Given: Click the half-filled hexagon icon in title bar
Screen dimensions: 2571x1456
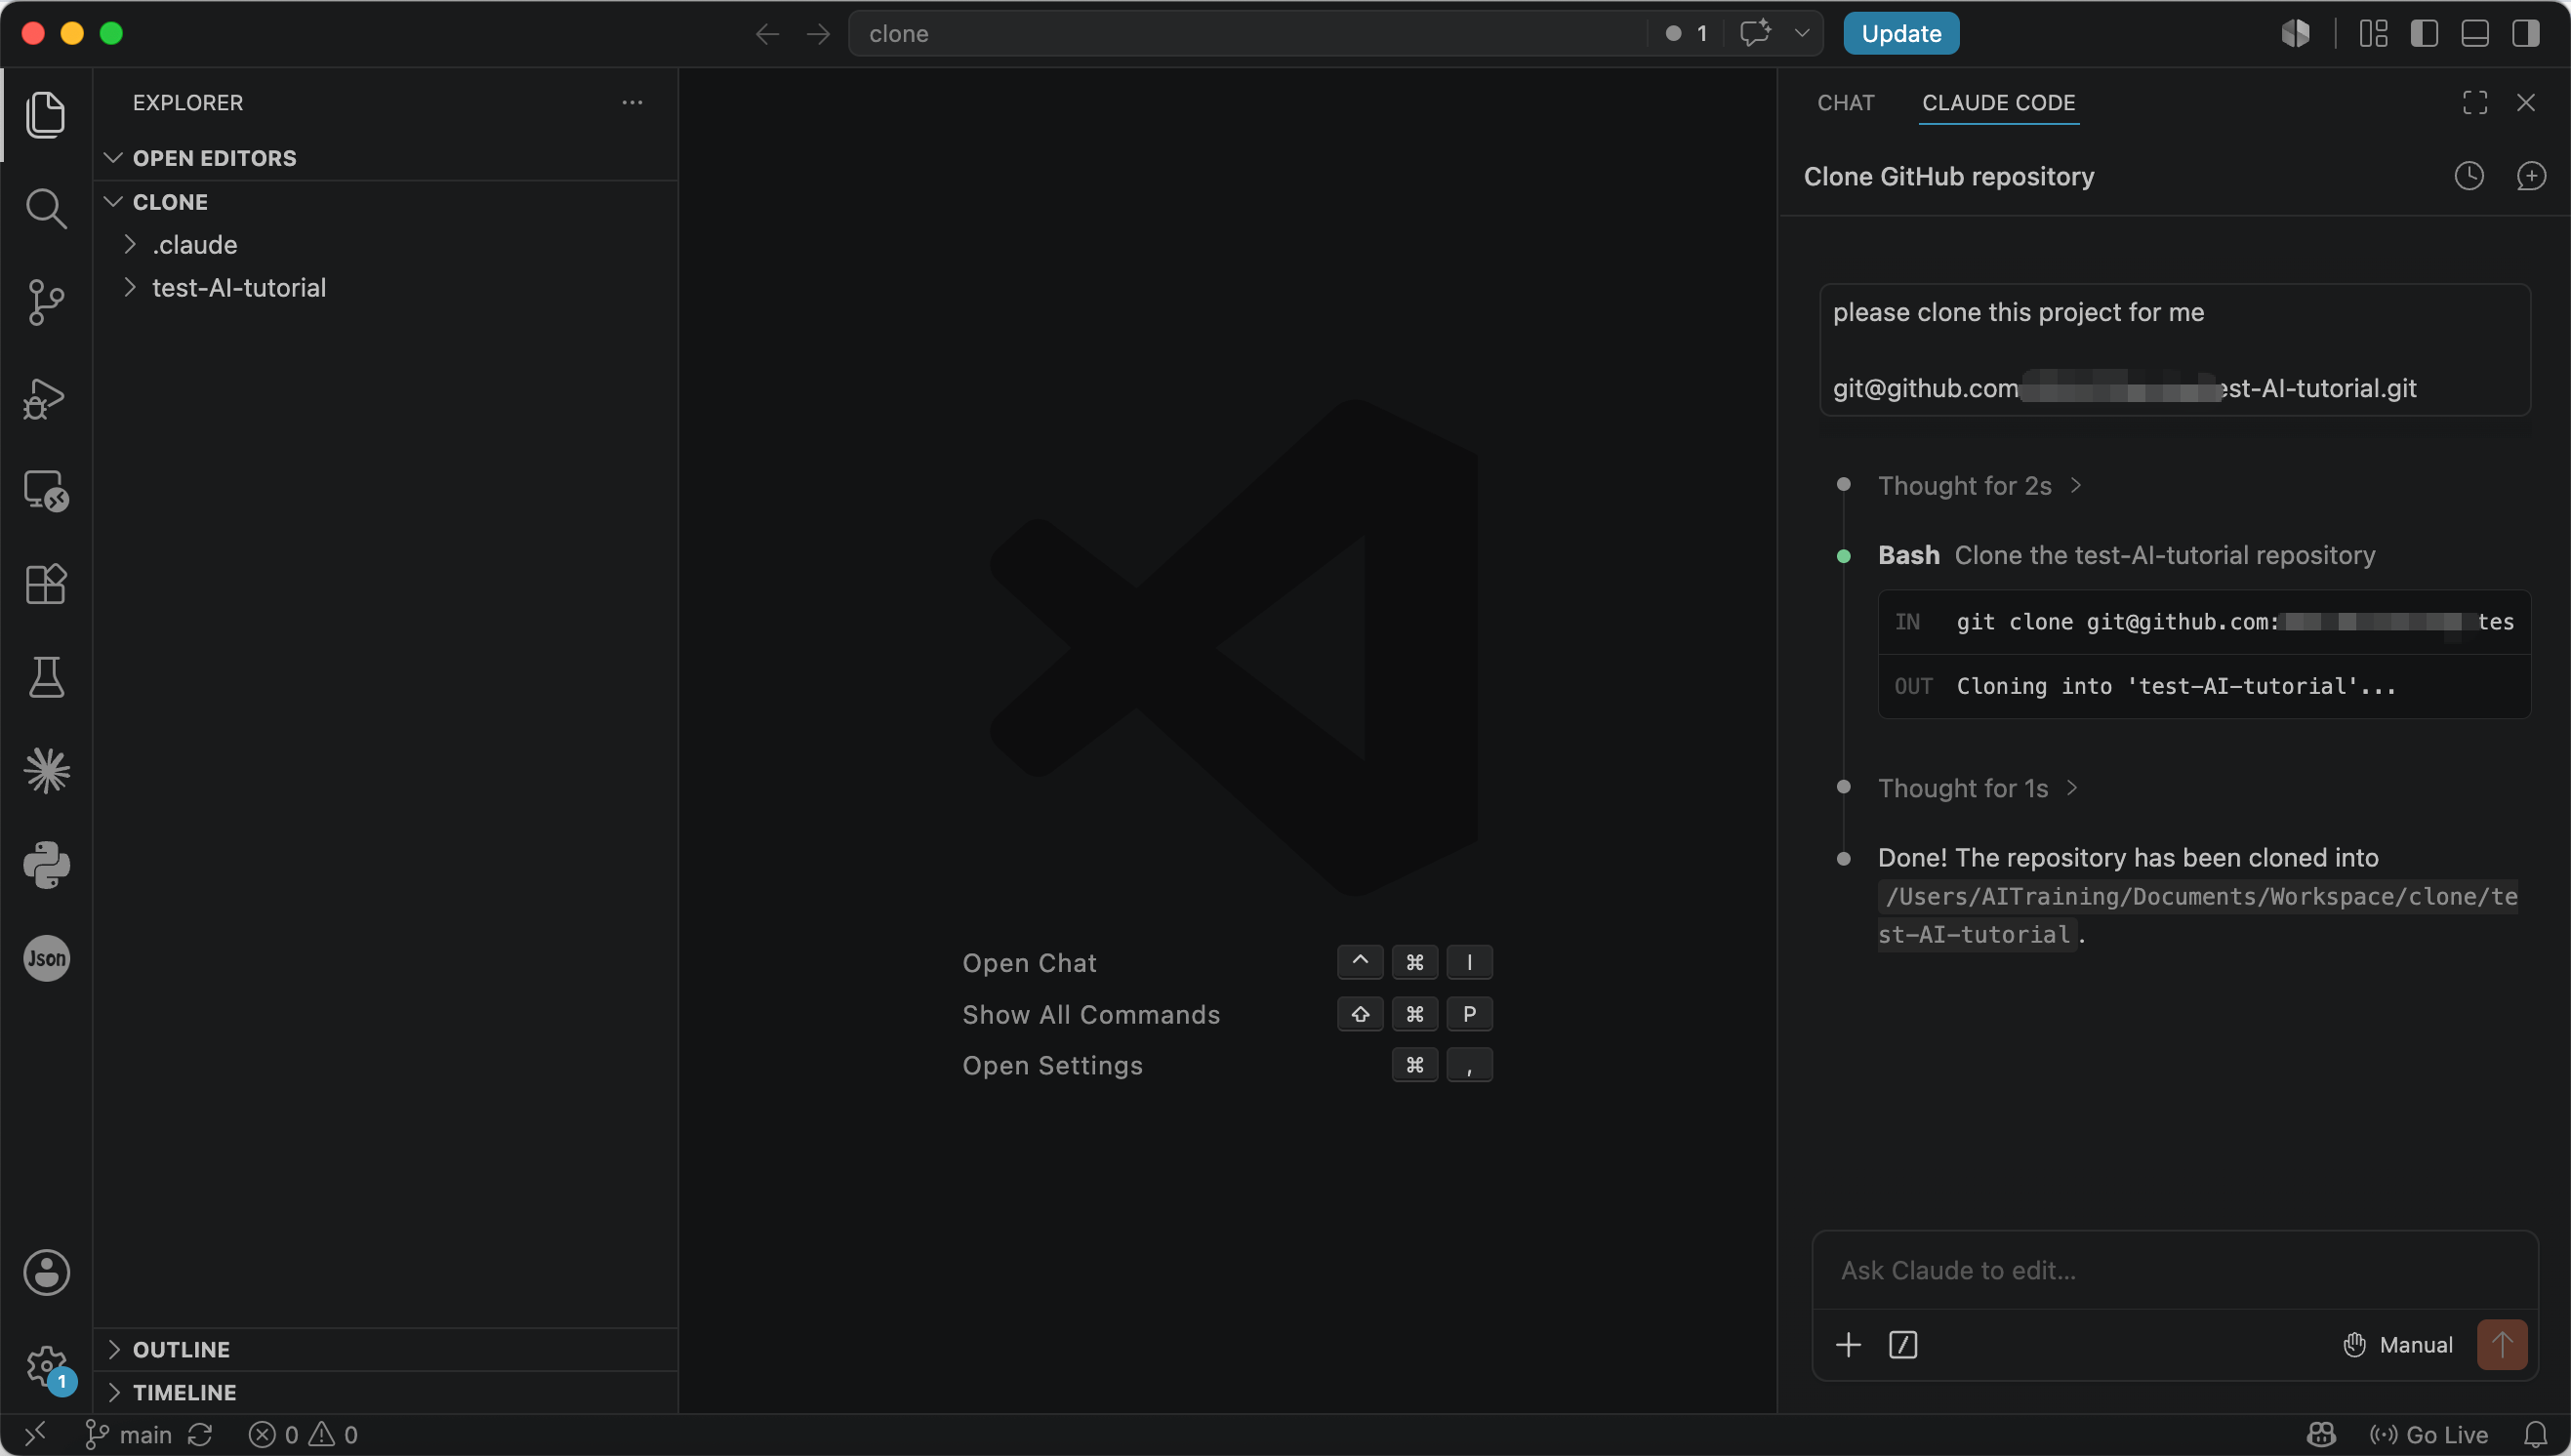Looking at the screenshot, I should pos(2296,33).
